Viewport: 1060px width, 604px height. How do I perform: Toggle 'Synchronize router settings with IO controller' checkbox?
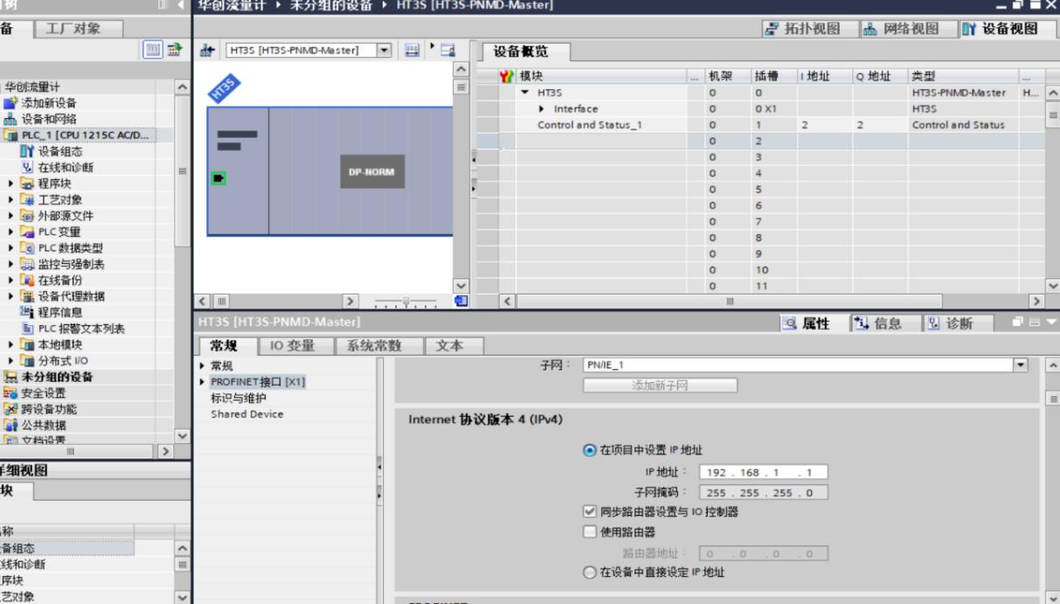(589, 512)
